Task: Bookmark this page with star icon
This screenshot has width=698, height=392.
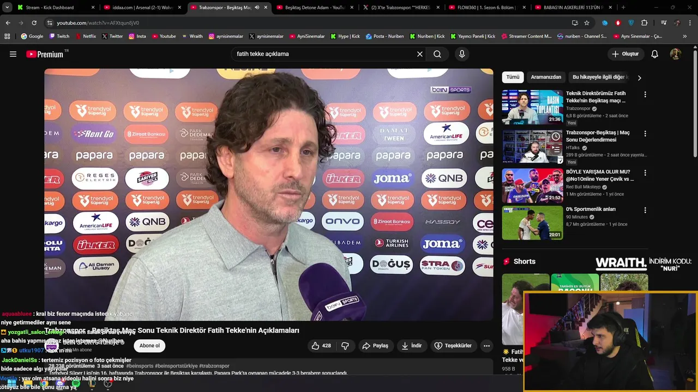Action: (x=587, y=23)
